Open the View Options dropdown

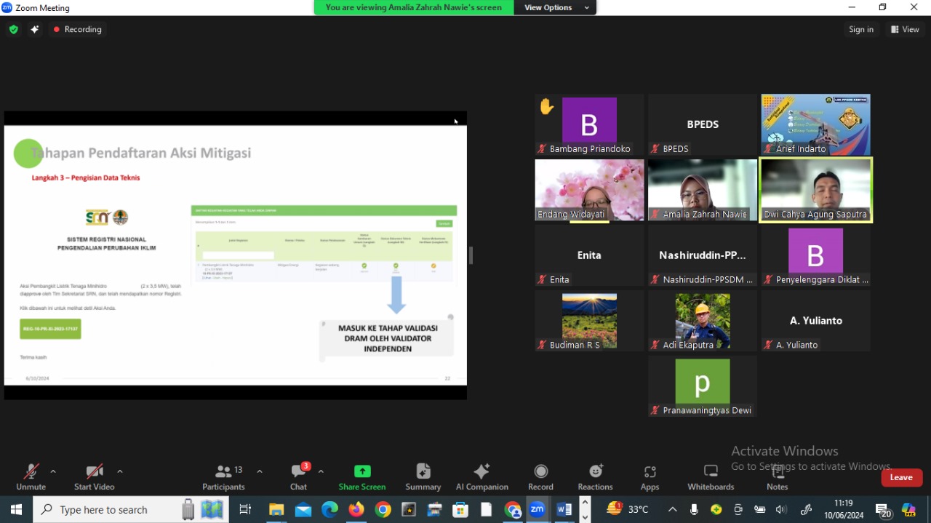click(556, 7)
